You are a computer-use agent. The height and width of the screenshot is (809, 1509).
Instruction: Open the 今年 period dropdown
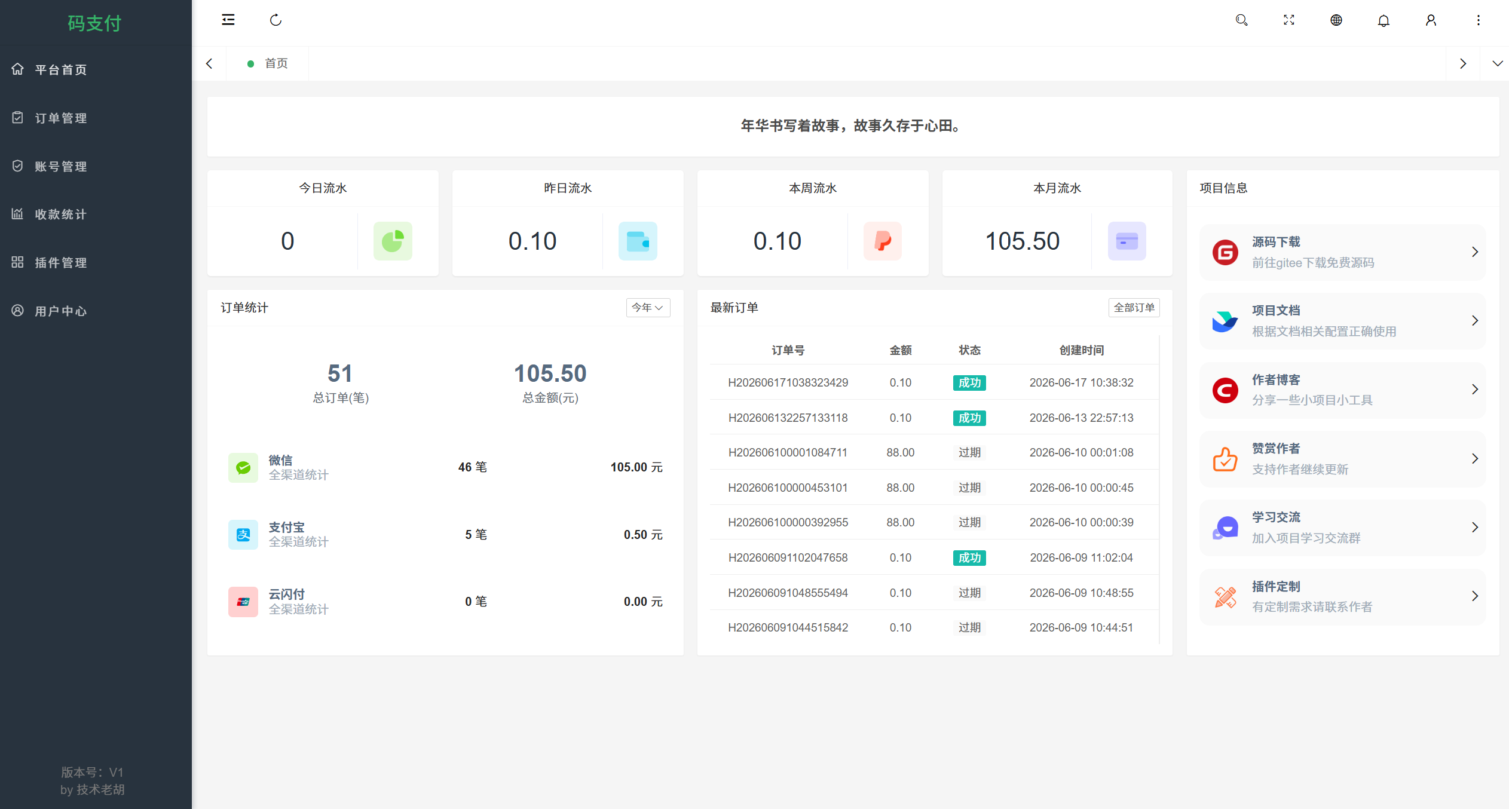coord(648,307)
